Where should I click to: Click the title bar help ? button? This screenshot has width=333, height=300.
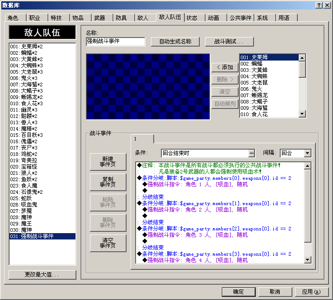pyautogui.click(x=319, y=5)
